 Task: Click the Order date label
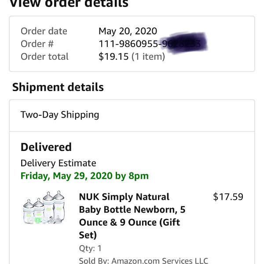click(x=44, y=31)
